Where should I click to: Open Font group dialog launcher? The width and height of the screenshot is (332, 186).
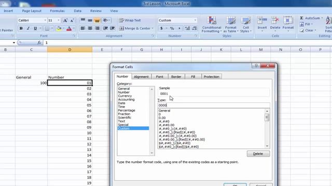click(74, 36)
